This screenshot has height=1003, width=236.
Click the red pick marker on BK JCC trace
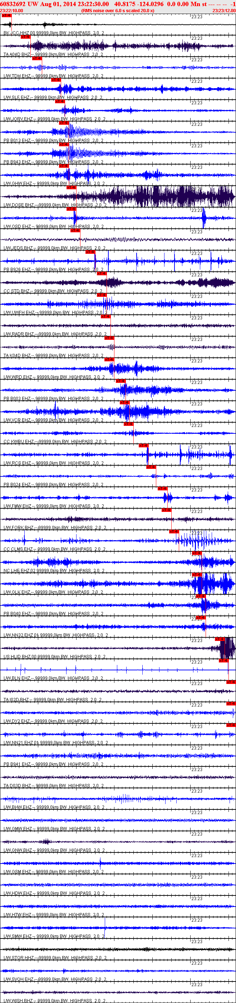[6, 15]
